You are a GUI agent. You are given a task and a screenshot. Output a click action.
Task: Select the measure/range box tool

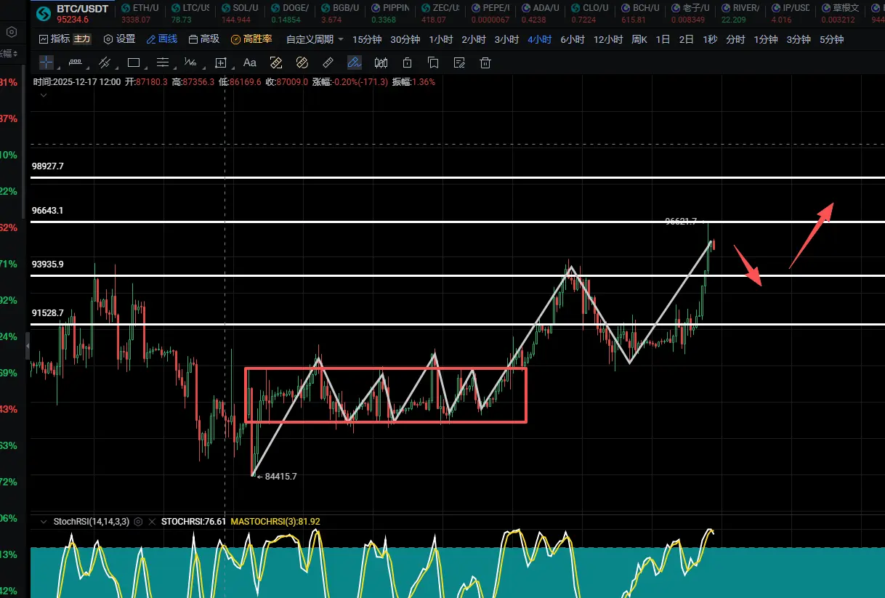coord(221,62)
